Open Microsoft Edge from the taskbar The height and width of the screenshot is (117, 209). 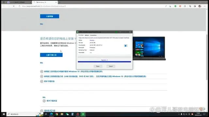coord(52,114)
